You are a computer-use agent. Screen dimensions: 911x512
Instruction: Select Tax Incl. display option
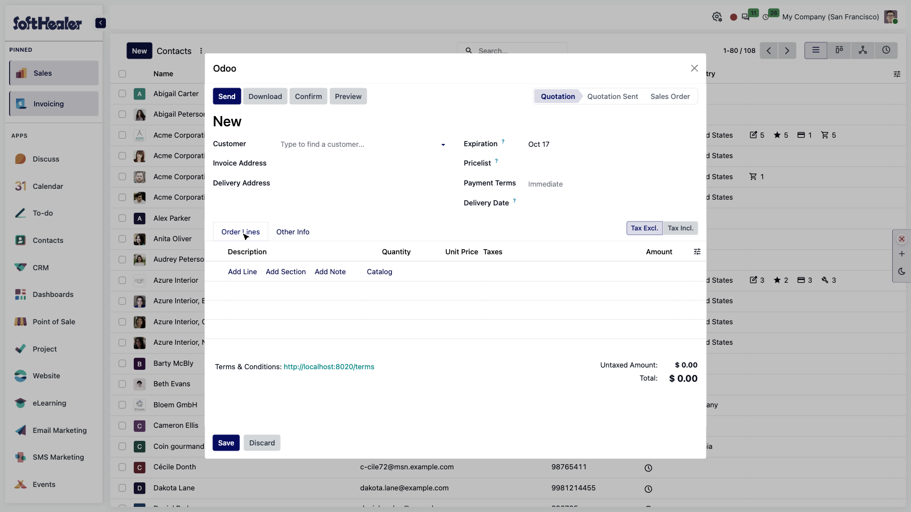tap(680, 228)
